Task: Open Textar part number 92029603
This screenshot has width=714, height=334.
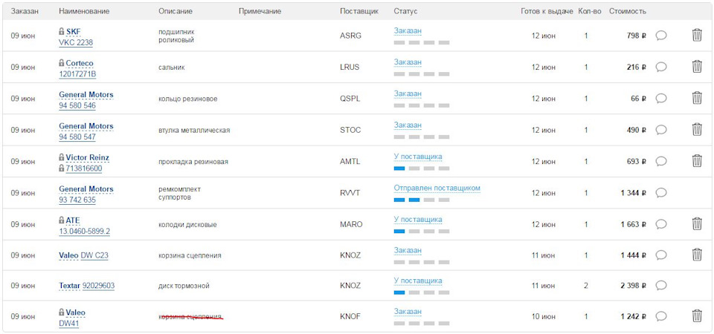Action: [x=98, y=286]
